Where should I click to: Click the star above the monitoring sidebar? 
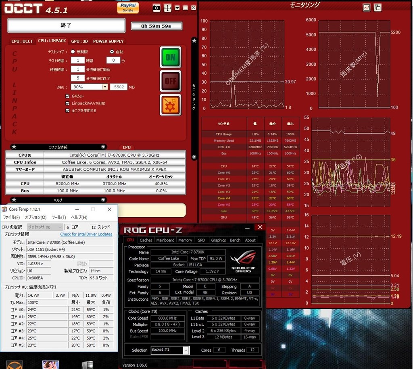point(194,41)
